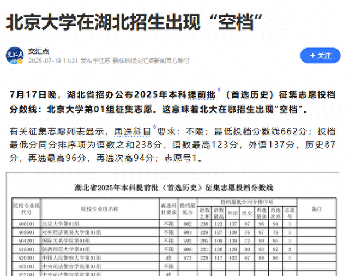The width and height of the screenshot is (349, 276).
Task: Click table cell 对外经济贸易大学第01组
Action: coord(100,232)
